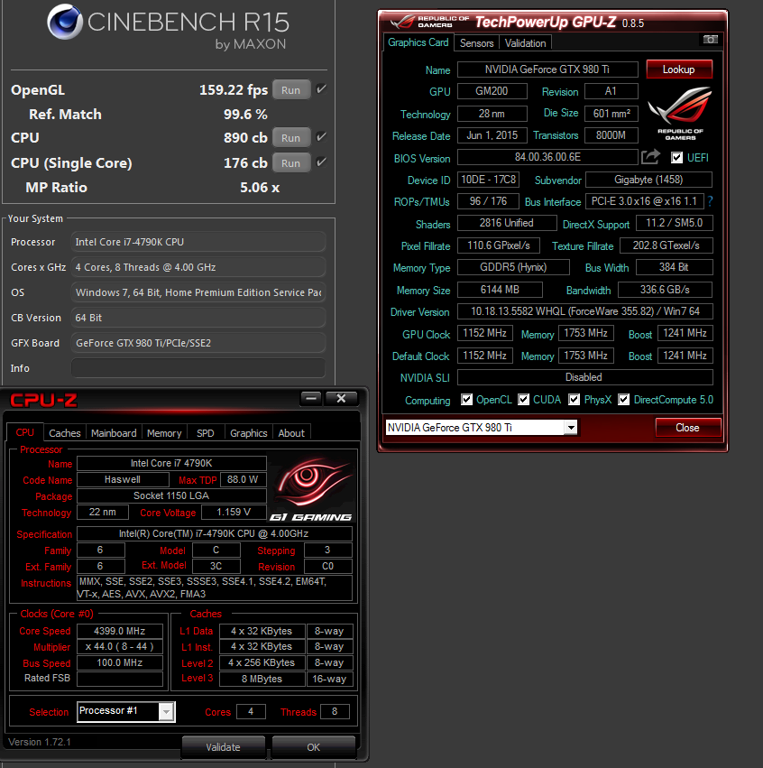Click the Memory Size value 6144 MB

(500, 290)
